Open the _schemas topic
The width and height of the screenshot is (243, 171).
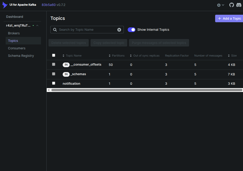tap(78, 74)
